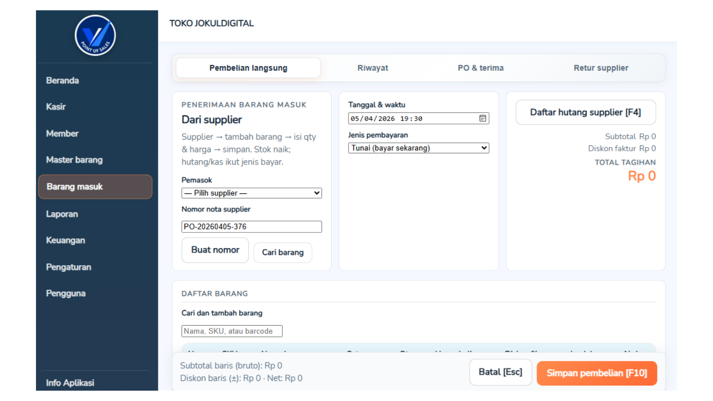Viewport: 713px width, 401px height.
Task: Open the calendar picker icon
Action: click(482, 118)
